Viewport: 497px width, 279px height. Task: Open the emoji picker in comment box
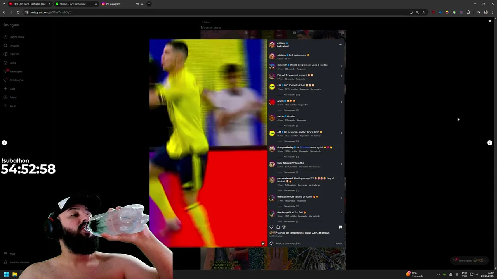tap(271, 243)
